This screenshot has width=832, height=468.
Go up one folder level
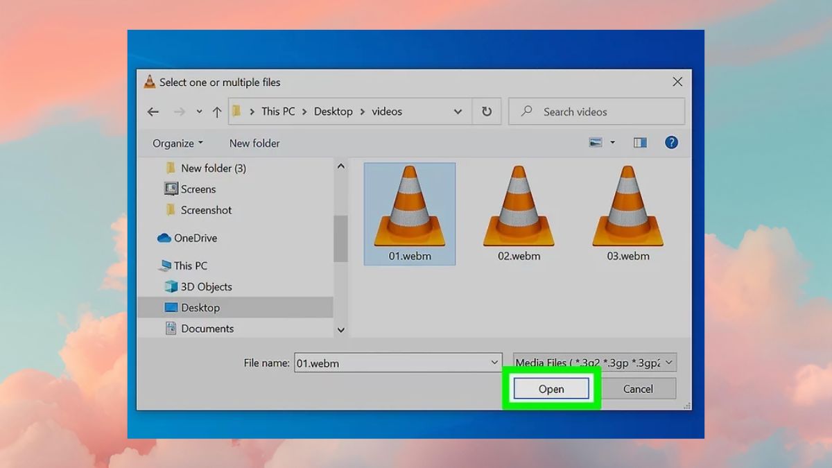click(217, 112)
